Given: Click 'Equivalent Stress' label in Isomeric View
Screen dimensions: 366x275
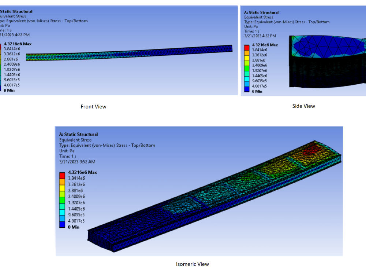Looking at the screenshot, I should [x=75, y=140].
